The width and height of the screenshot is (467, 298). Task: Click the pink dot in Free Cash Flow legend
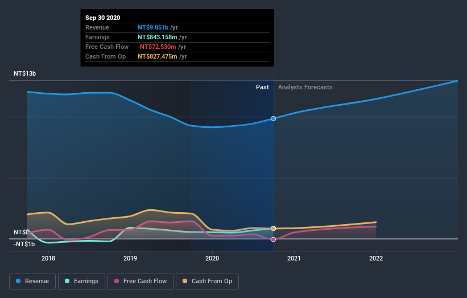(117, 281)
